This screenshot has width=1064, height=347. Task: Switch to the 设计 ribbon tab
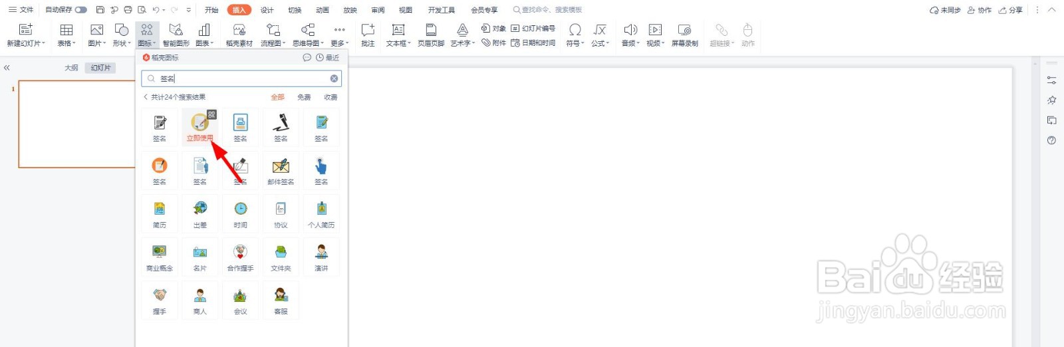click(x=267, y=10)
